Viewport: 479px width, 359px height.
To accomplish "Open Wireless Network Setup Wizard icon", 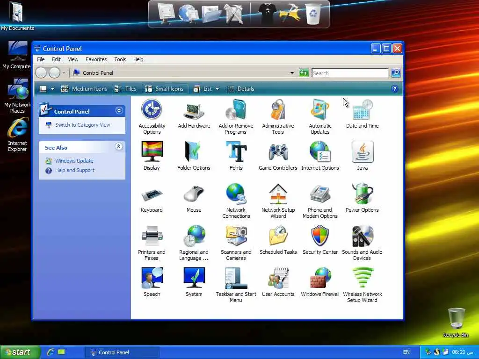I will 363,285.
